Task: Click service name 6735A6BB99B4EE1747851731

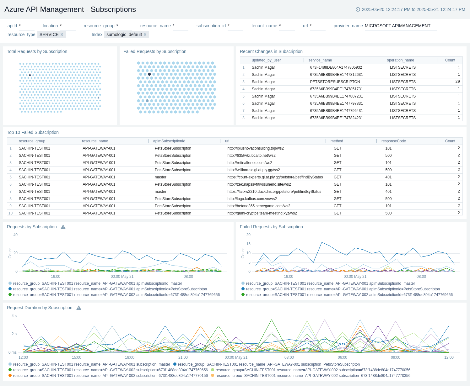Action: [337, 89]
